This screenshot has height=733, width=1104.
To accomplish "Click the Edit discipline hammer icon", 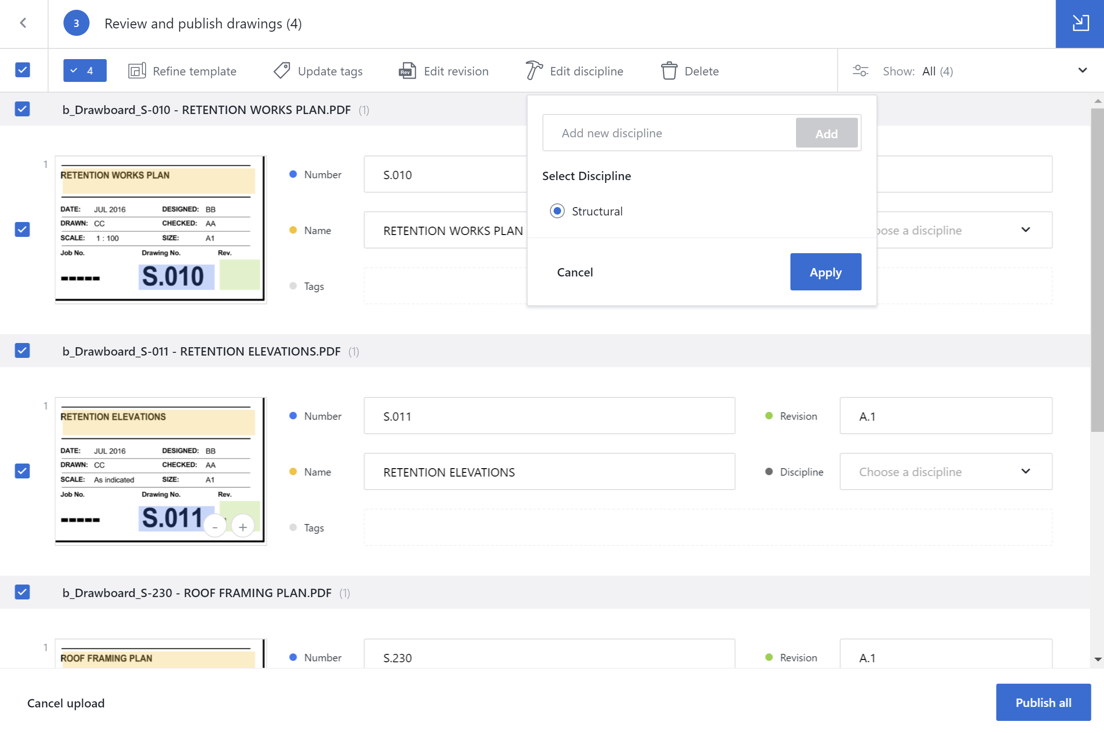I will click(x=534, y=71).
